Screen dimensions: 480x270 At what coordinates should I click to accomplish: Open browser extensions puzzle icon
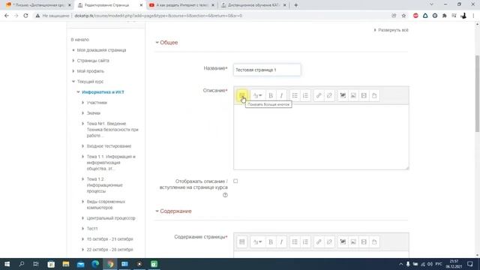pos(445,16)
